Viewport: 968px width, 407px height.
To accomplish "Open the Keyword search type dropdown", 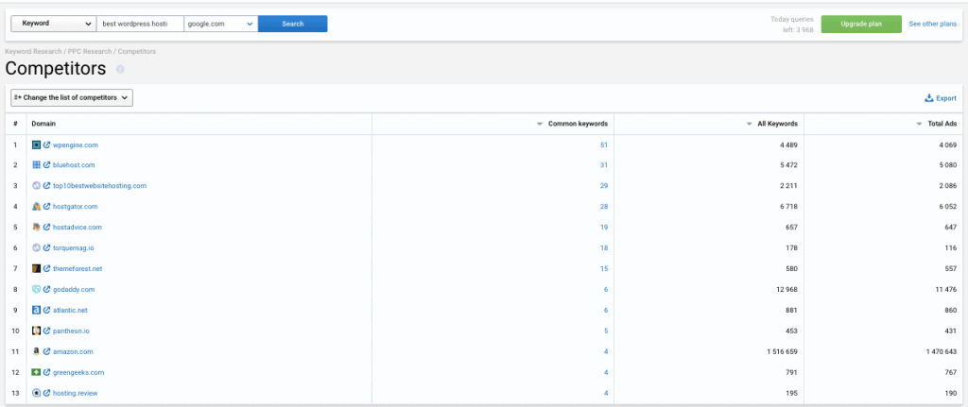I will pyautogui.click(x=54, y=24).
